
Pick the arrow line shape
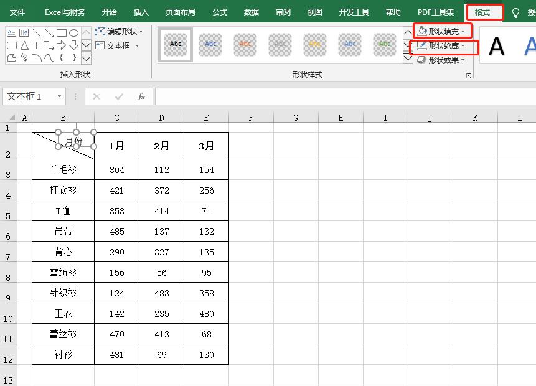coord(49,33)
